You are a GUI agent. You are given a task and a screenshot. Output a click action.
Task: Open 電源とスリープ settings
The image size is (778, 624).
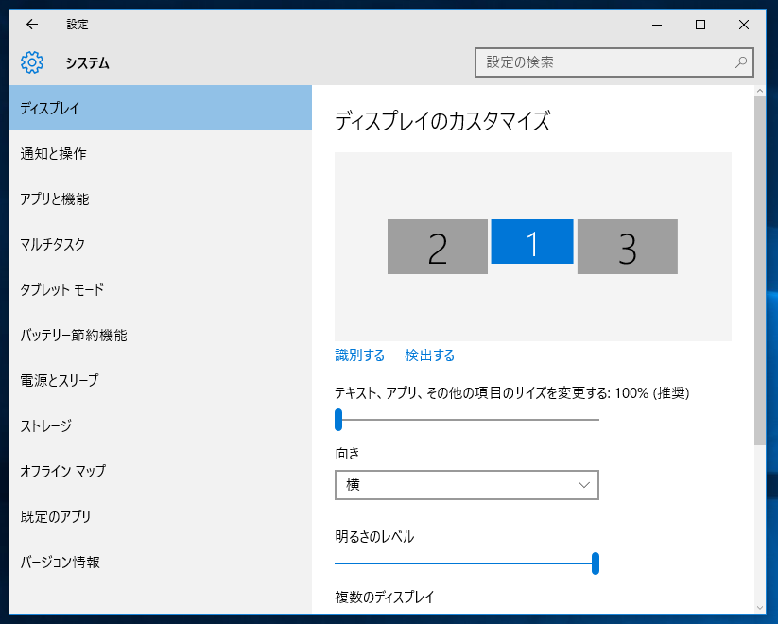click(x=161, y=380)
